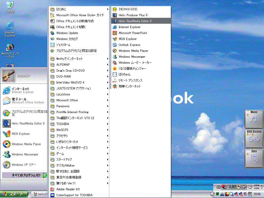264x198 pixels.
Task: Click the system tray clock 20:06
Action: [257, 194]
